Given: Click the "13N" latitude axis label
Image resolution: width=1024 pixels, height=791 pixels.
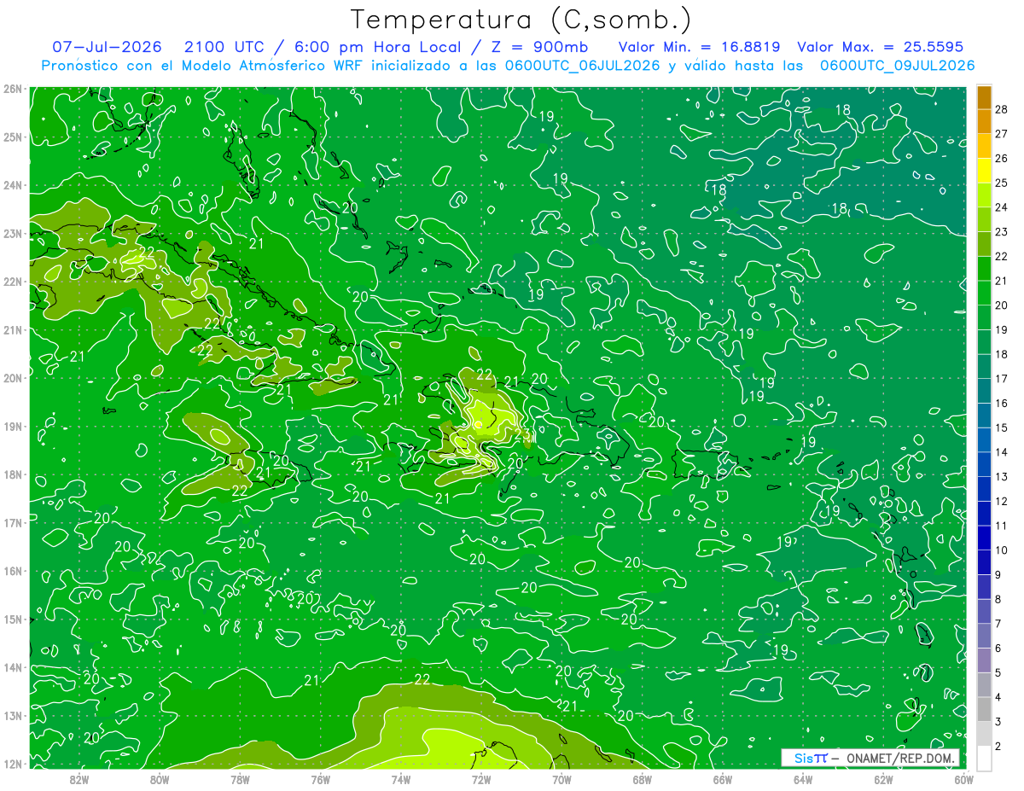Looking at the screenshot, I should click(x=13, y=715).
